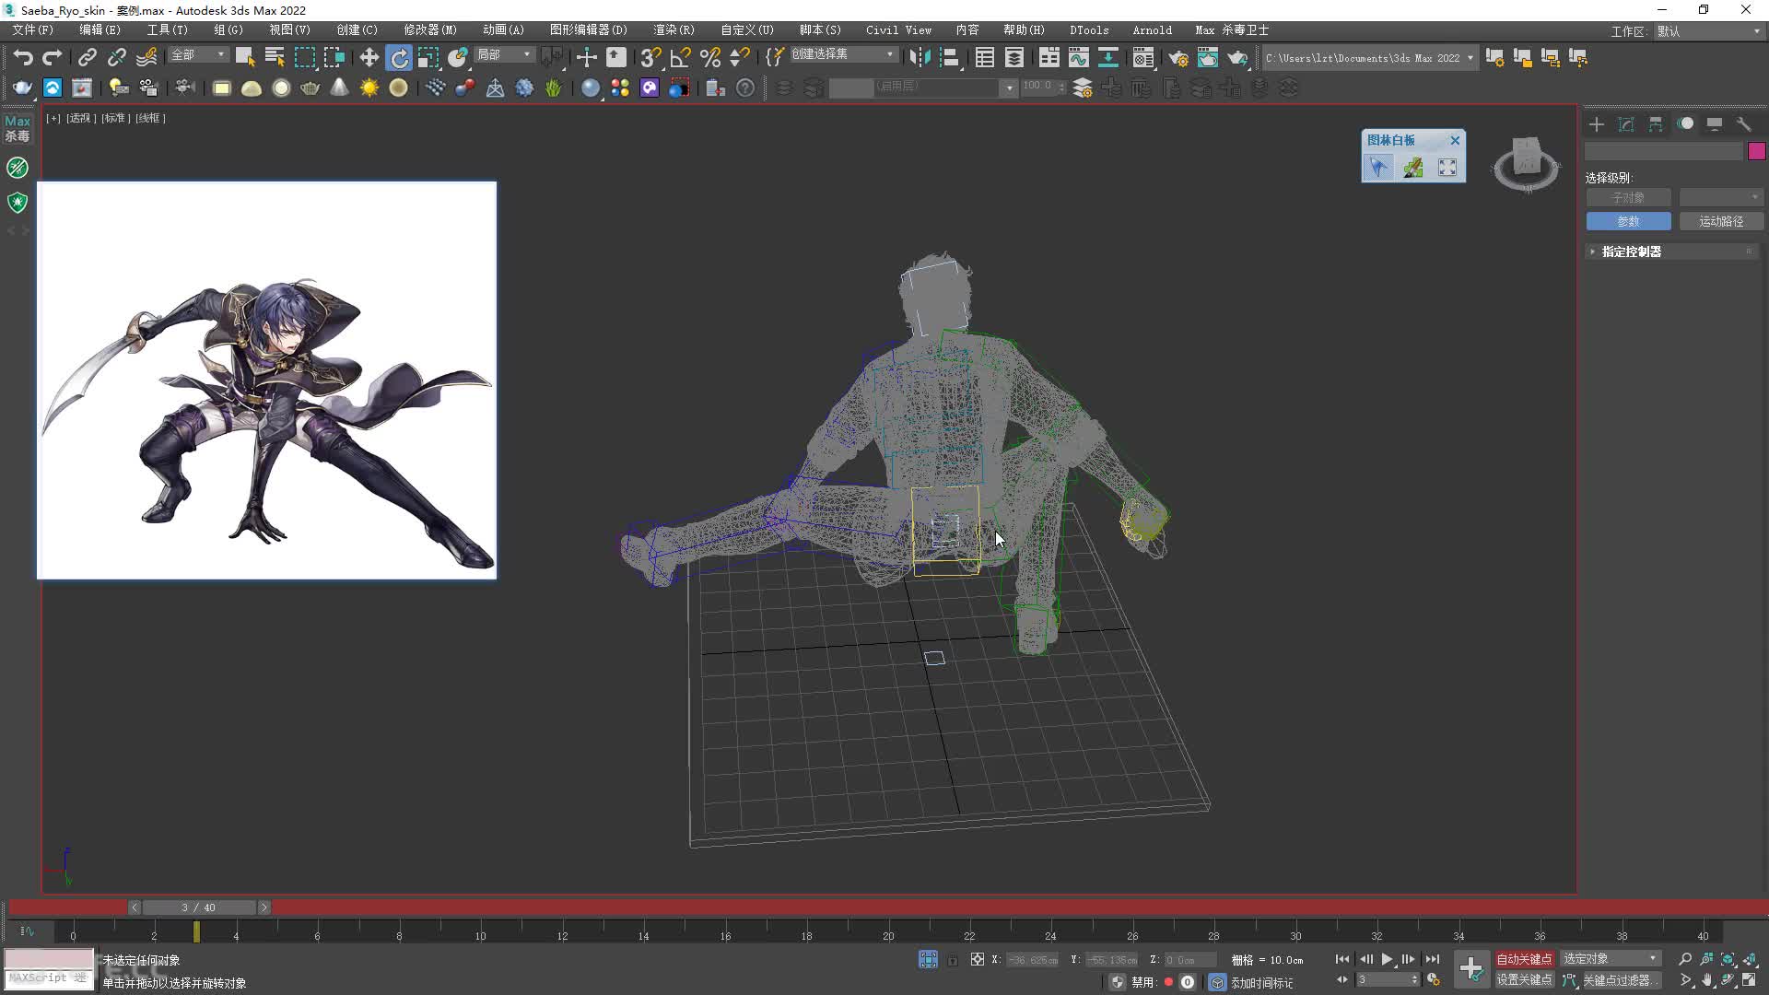Open the 修改器(M) menu

(x=429, y=29)
